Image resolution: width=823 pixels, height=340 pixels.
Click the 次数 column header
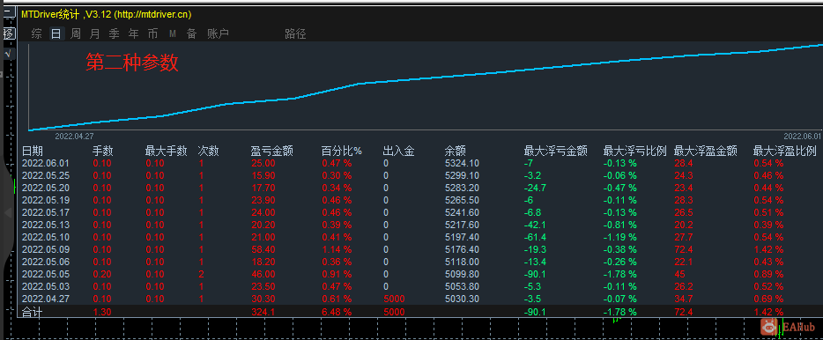click(208, 152)
